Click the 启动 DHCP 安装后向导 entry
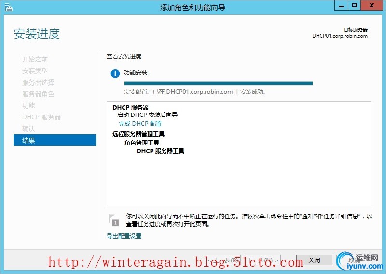This screenshot has width=386, height=274. click(x=147, y=115)
